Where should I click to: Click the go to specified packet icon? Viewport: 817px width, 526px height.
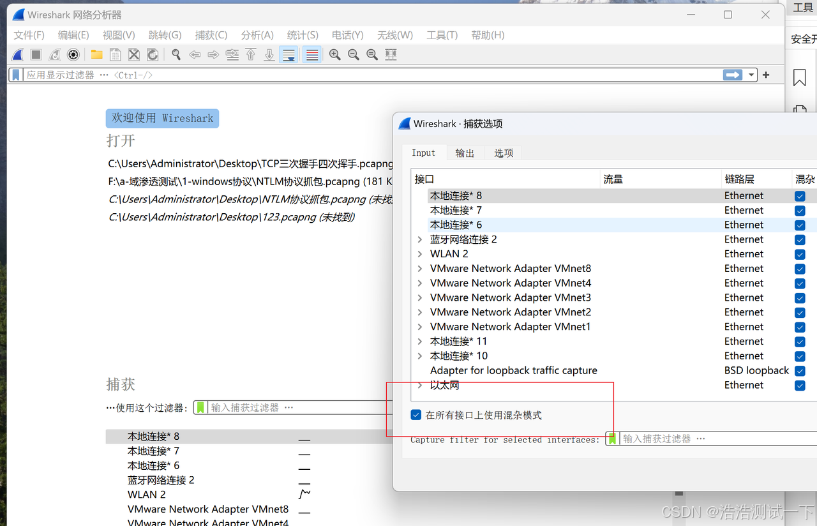pyautogui.click(x=232, y=55)
